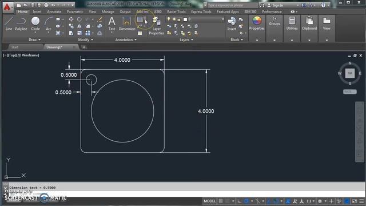The width and height of the screenshot is (366, 206).
Task: Expand the Annotation panel
Action: (126, 39)
